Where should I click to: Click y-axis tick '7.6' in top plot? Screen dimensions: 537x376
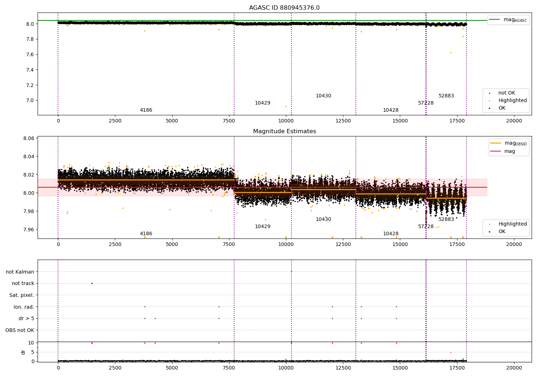click(30, 55)
